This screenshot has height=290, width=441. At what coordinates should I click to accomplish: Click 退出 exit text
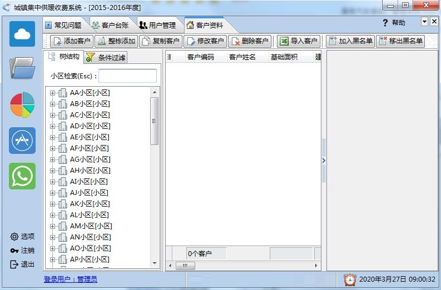pos(28,264)
